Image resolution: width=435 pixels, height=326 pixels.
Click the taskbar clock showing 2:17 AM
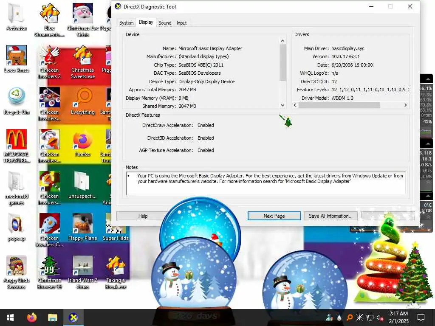398,318
